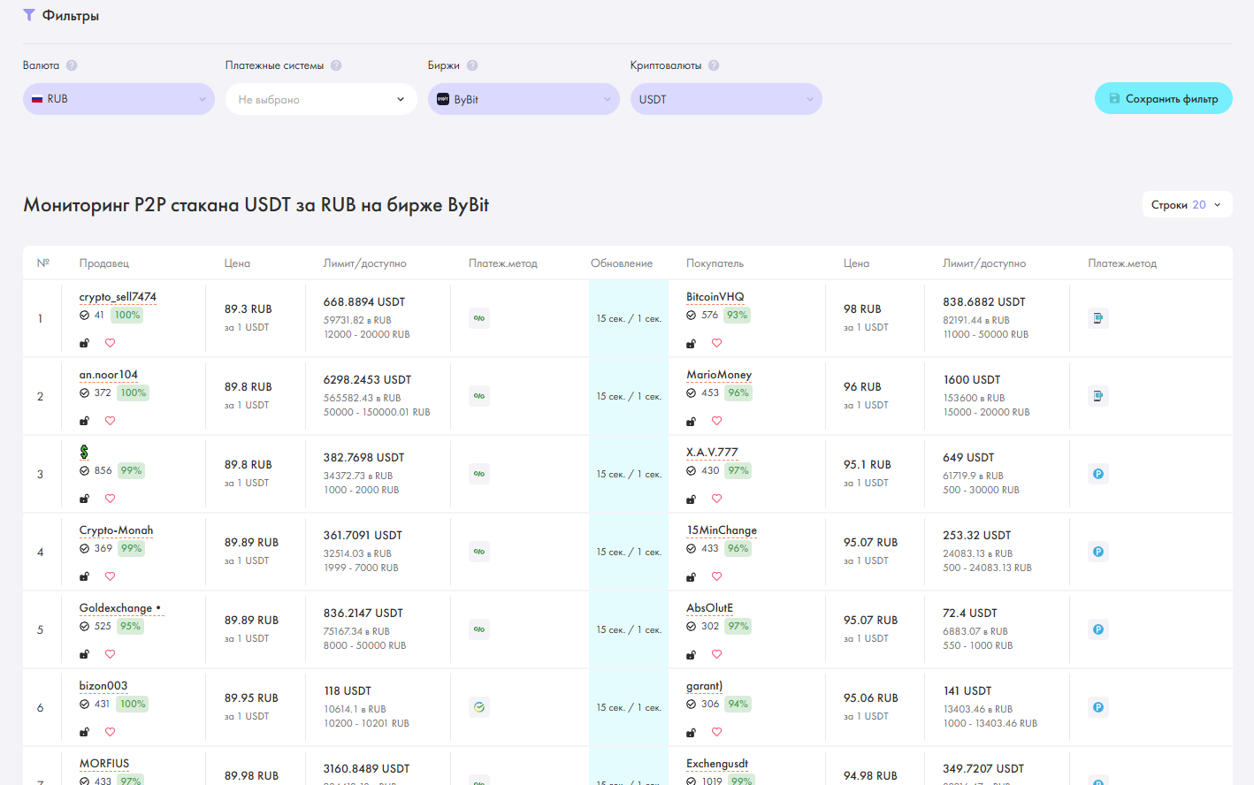Click heart icon under 15MinChange
Viewport: 1254px width, 785px height.
(x=717, y=576)
